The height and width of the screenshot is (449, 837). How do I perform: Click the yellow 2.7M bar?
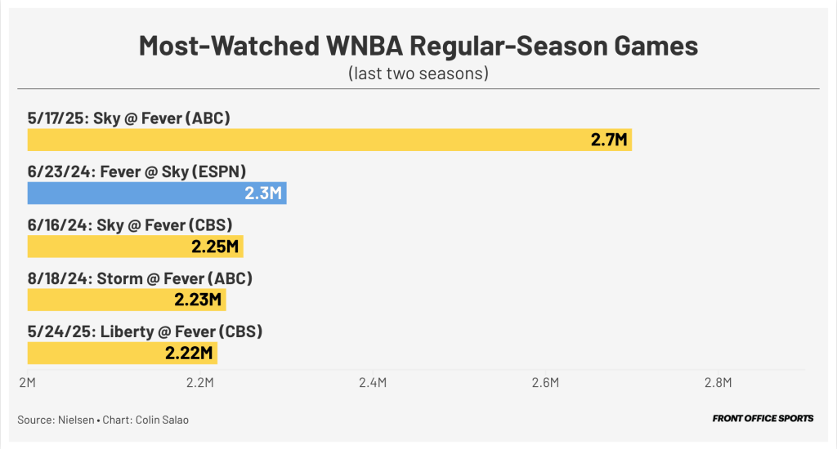[329, 140]
